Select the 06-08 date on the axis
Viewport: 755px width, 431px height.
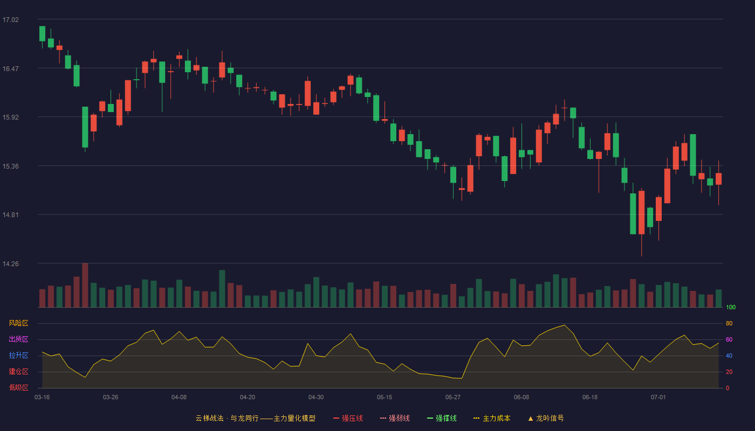pyautogui.click(x=521, y=397)
